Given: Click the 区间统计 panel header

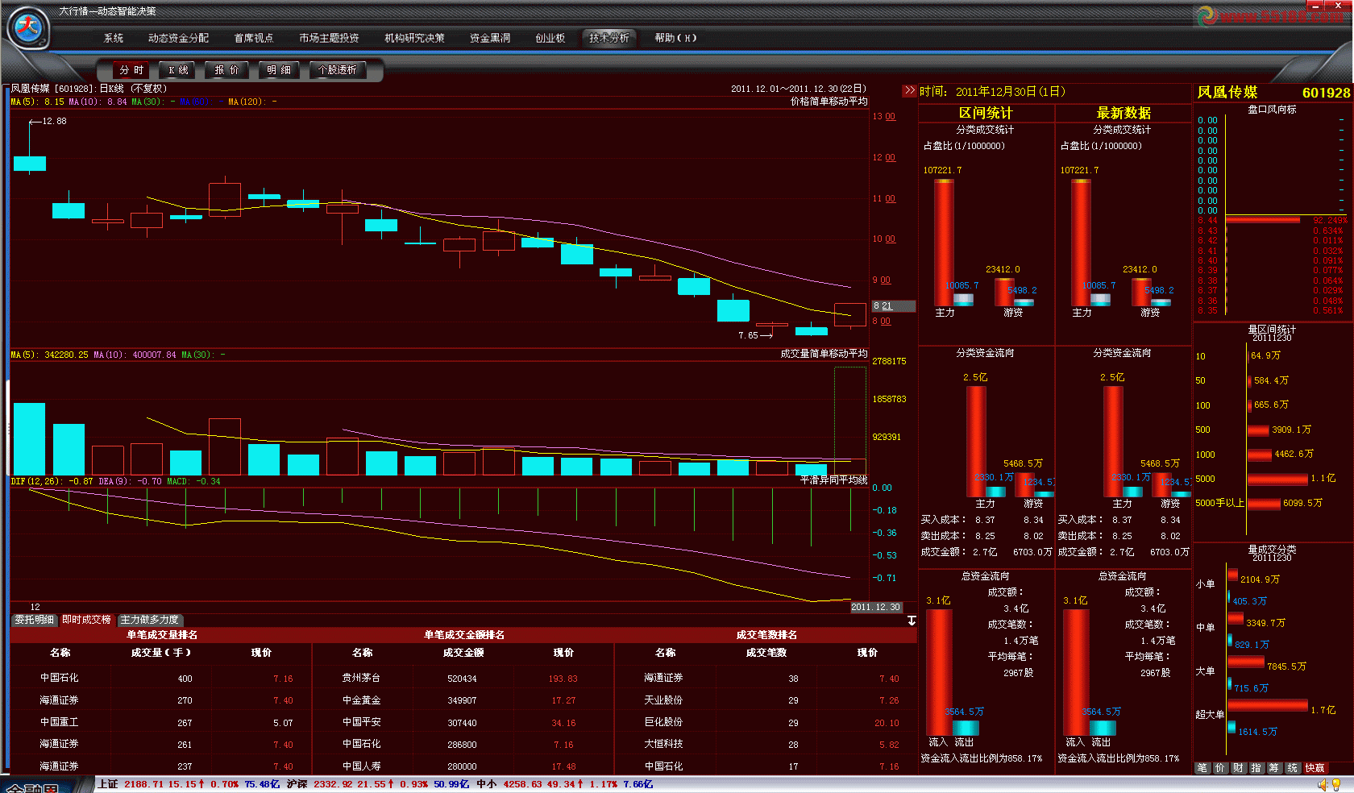Looking at the screenshot, I should [986, 113].
